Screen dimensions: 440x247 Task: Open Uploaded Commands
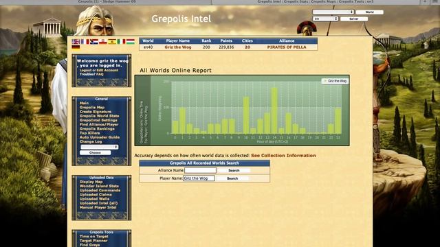pos(100,191)
